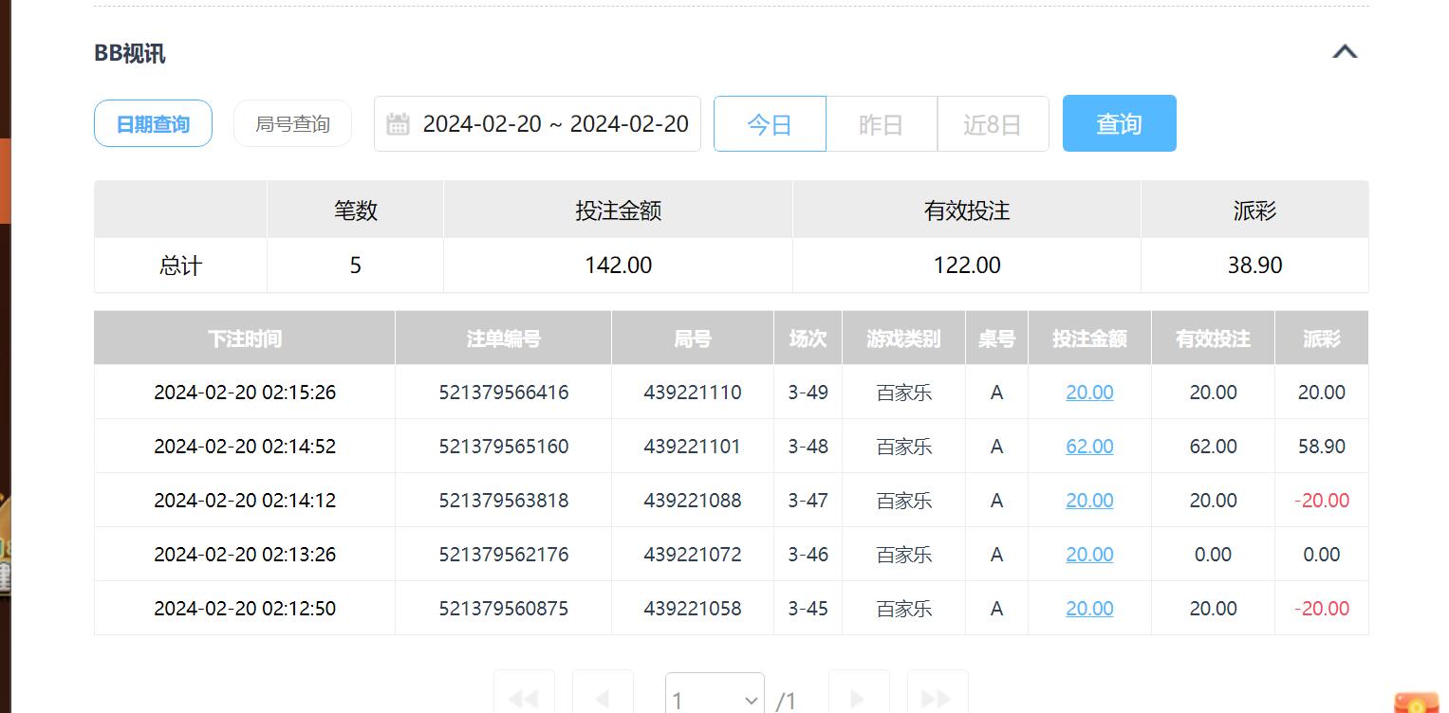Click total payout 38.90
This screenshot has width=1449, height=713.
(1254, 265)
